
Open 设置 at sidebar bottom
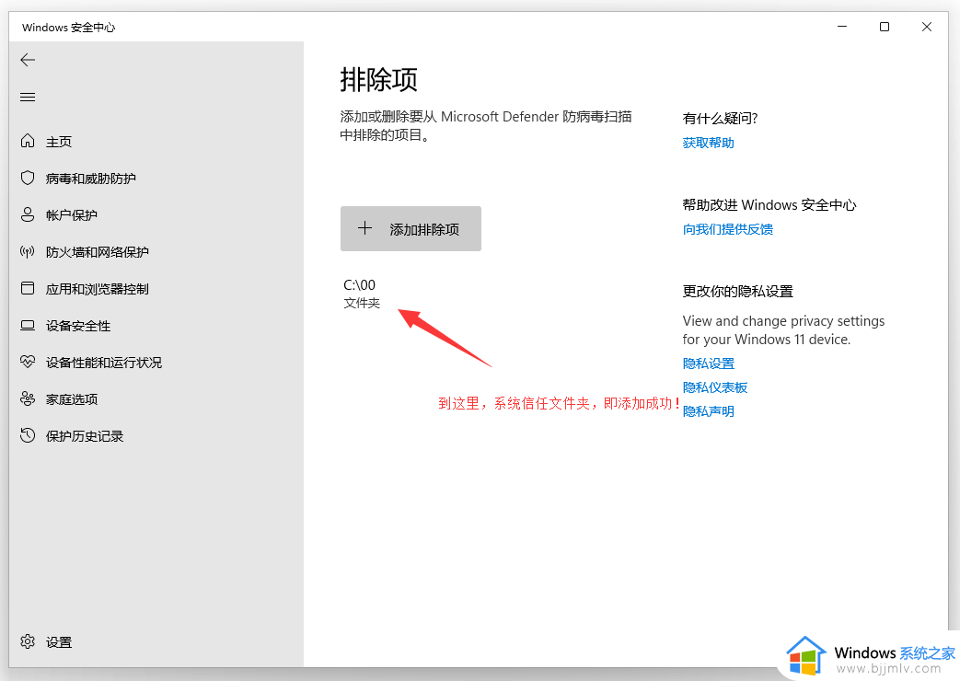tap(59, 641)
